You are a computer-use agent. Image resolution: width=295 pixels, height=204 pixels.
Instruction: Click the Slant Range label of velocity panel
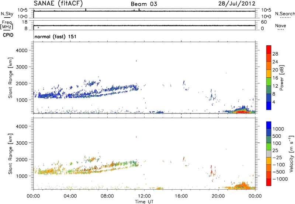point(10,154)
